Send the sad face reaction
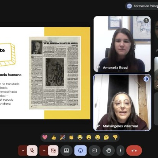 point(98,137)
